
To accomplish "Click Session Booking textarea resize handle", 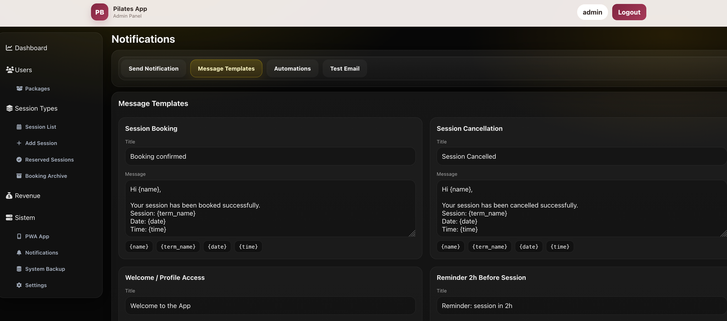I will coord(412,233).
